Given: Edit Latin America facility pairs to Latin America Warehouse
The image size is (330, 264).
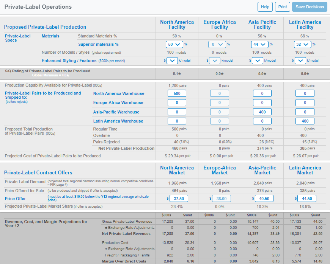Looking at the screenshot, I should pyautogui.click(x=305, y=121).
